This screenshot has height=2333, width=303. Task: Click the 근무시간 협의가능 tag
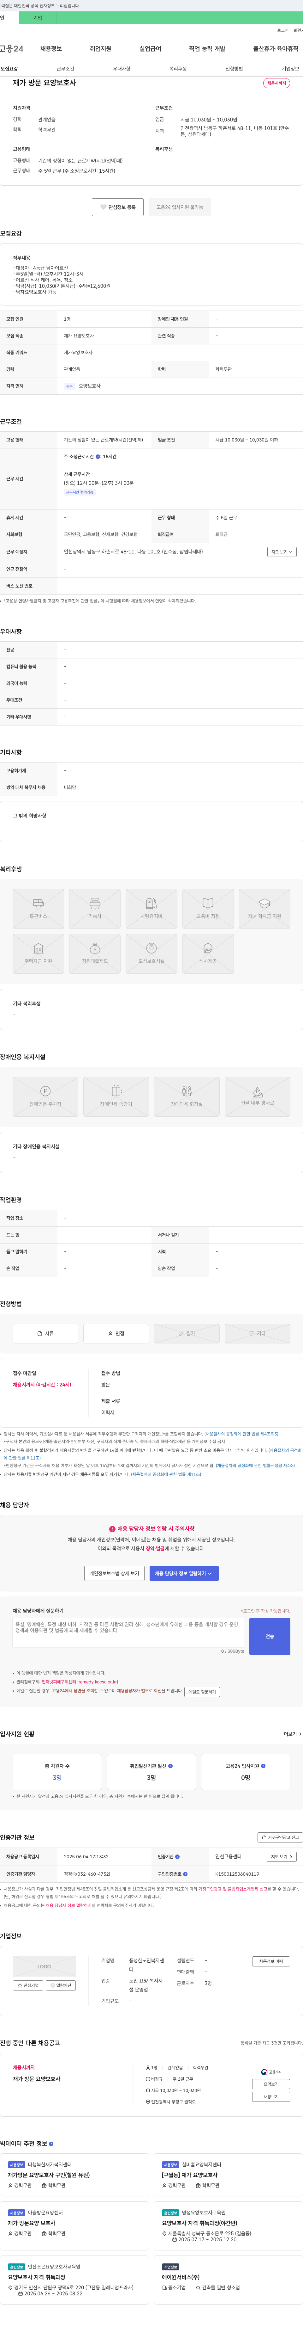pos(80,493)
